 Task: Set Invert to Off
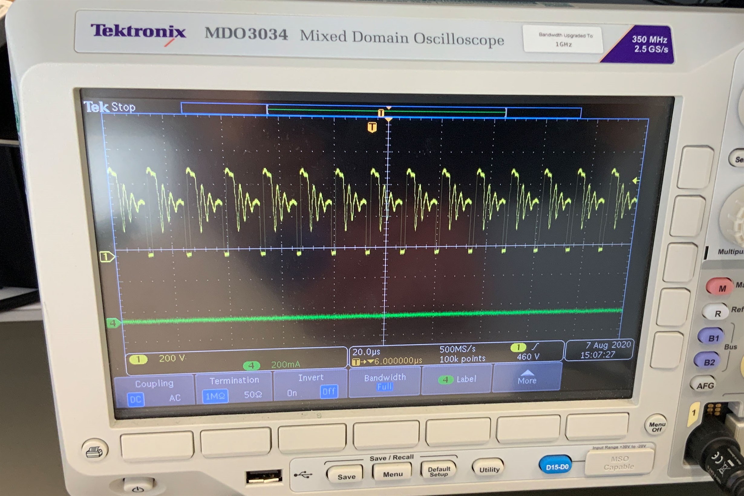tap(329, 392)
